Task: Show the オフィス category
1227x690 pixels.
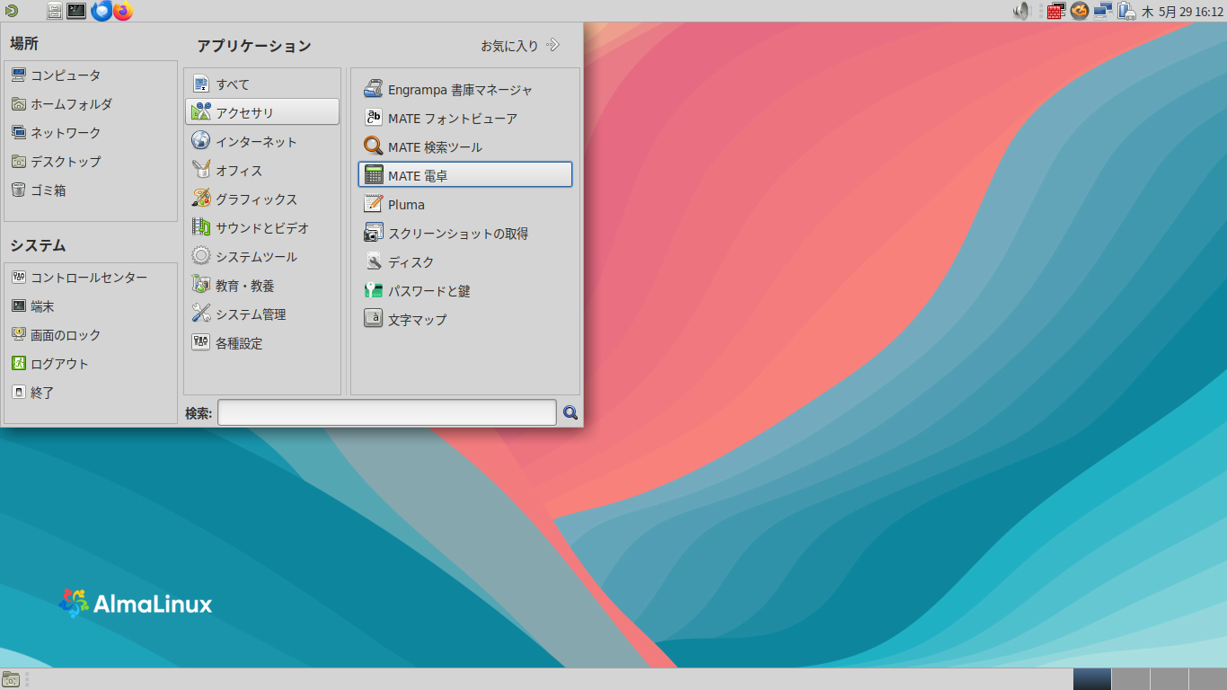Action: click(262, 171)
